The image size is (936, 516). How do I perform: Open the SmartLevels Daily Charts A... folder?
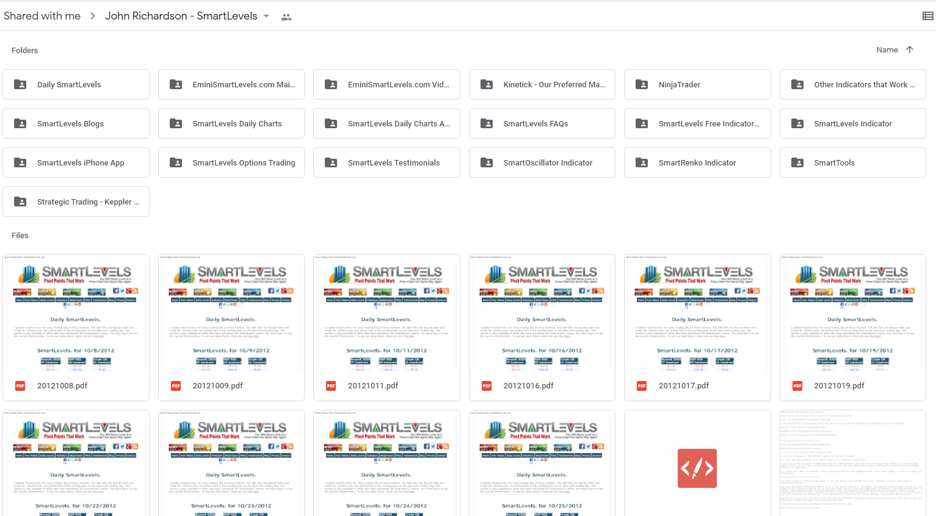[x=386, y=123]
